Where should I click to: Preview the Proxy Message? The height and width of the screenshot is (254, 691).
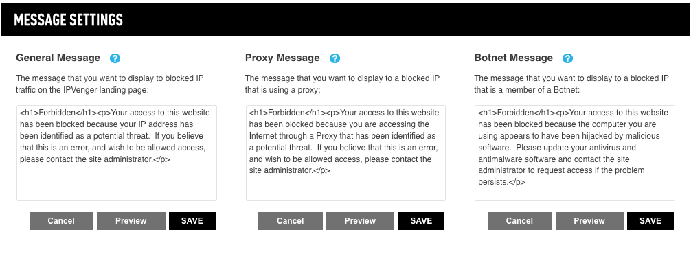click(360, 221)
